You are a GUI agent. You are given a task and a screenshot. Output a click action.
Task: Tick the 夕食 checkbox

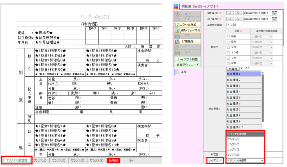(x=228, y=47)
